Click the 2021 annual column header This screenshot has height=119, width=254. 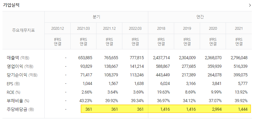click(x=239, y=29)
